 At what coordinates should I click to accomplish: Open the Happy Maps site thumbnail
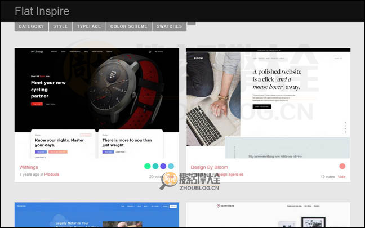click(268, 214)
